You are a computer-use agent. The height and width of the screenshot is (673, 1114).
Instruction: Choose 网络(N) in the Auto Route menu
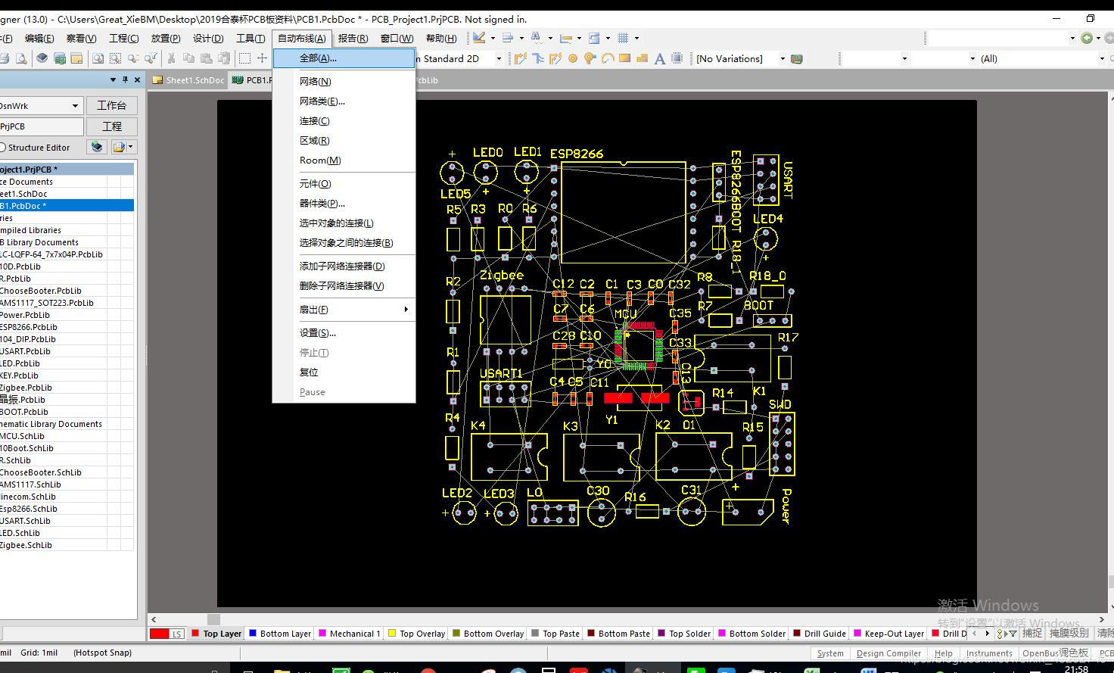(344, 81)
